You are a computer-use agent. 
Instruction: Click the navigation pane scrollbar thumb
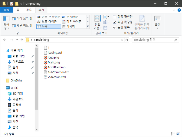(36, 79)
